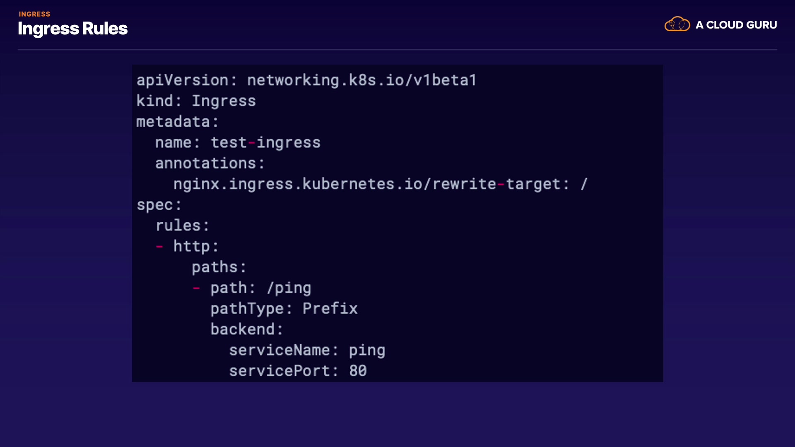Image resolution: width=795 pixels, height=447 pixels.
Task: Click the orange "INGRESS" section label
Action: (34, 14)
